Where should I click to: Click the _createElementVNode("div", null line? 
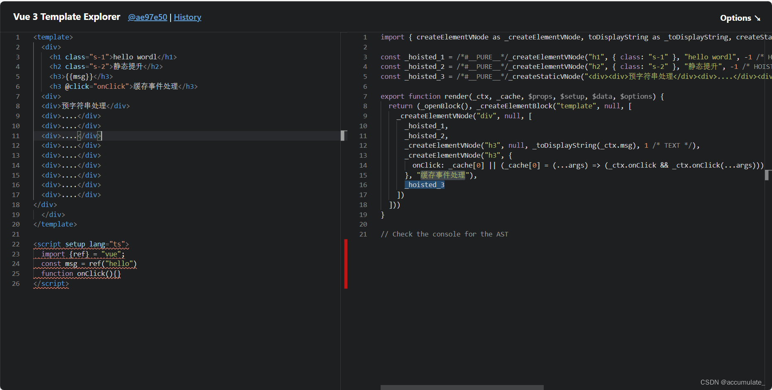[464, 116]
